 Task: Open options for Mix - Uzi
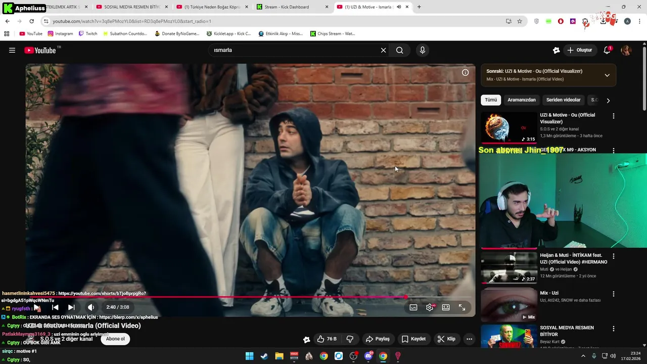[614, 294]
